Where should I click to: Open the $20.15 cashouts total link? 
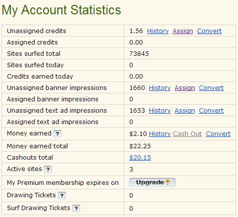tap(140, 158)
